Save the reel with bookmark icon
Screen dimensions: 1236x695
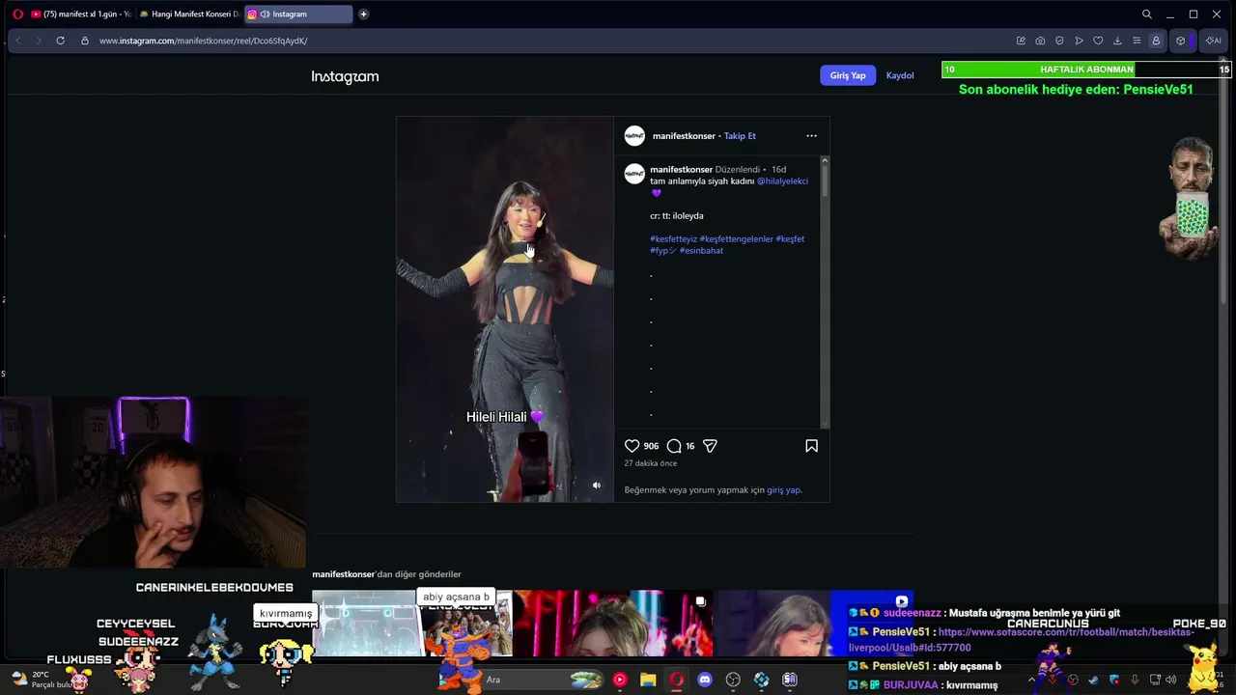[x=811, y=446]
